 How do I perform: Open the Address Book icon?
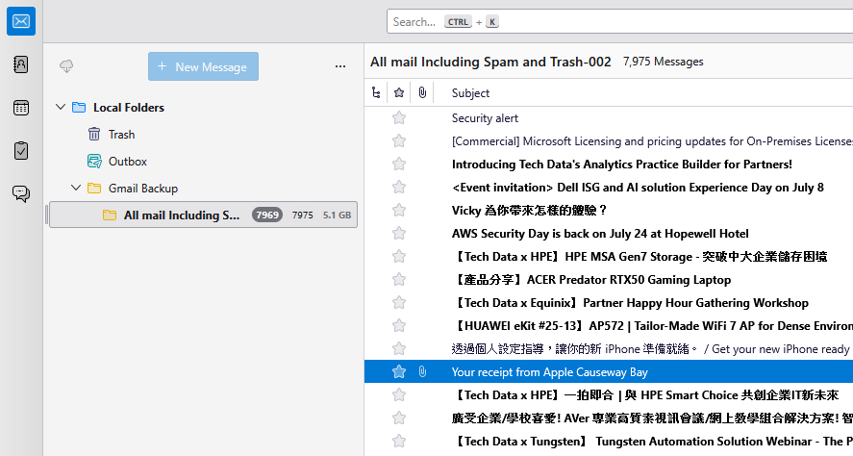(21, 64)
